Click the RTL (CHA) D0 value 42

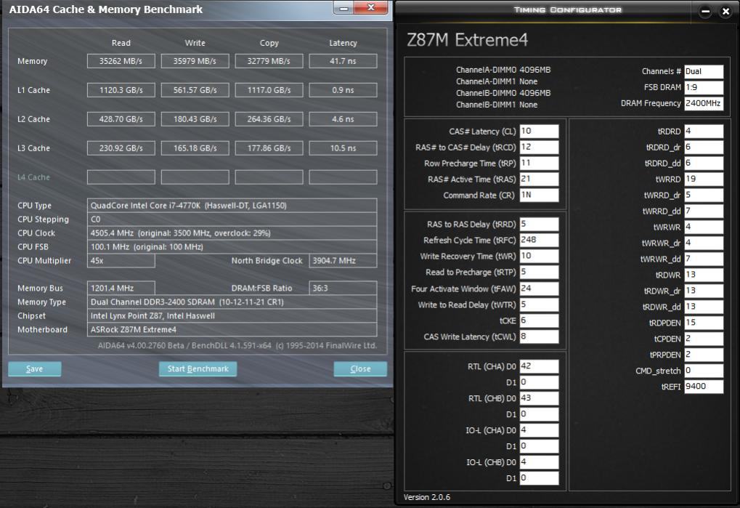(x=539, y=366)
